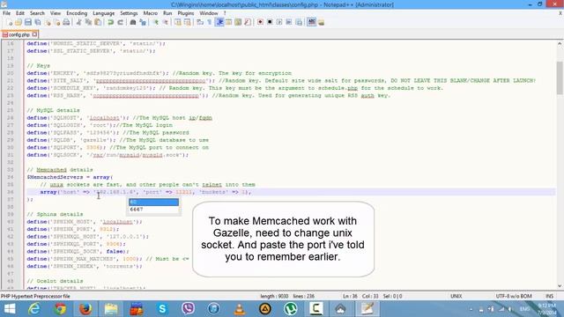Open the Macro menu
The height and width of the screenshot is (317, 564).
[x=151, y=13]
